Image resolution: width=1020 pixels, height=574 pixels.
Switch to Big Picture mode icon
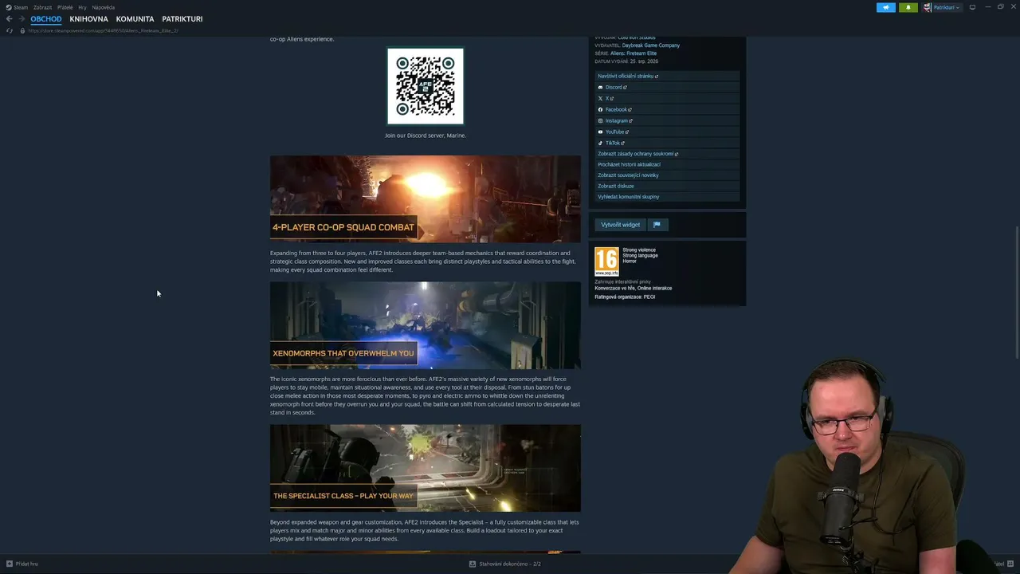coord(972,7)
